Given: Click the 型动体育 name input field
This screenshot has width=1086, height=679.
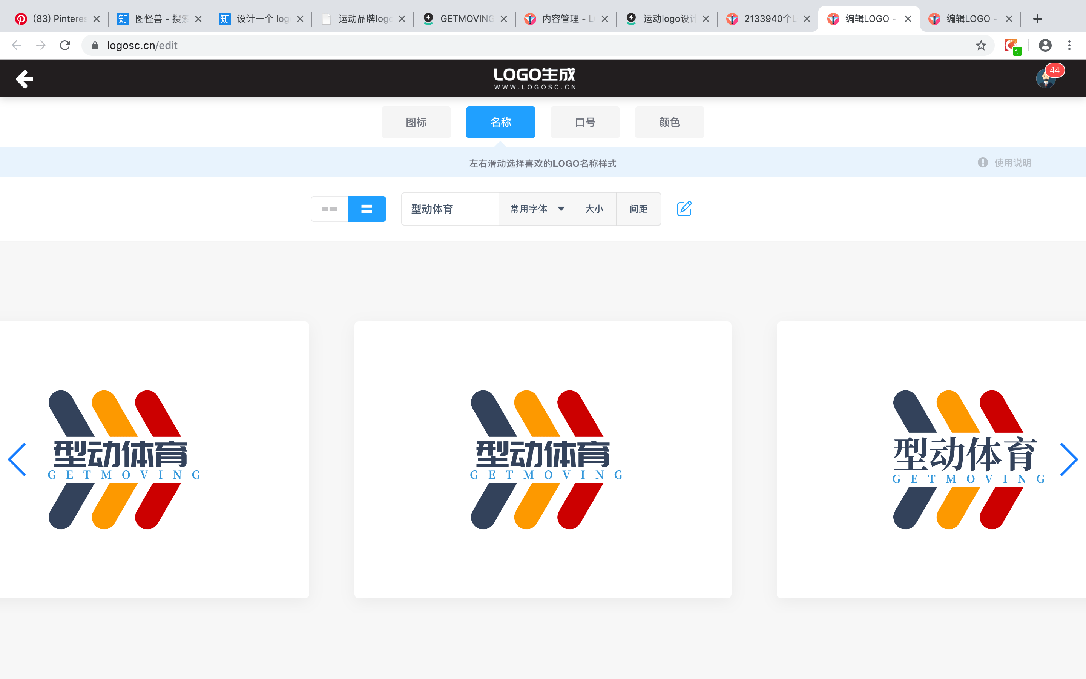Looking at the screenshot, I should coord(450,209).
